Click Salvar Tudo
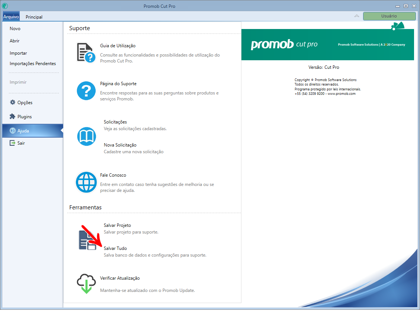The height and width of the screenshot is (312, 420). 115,248
